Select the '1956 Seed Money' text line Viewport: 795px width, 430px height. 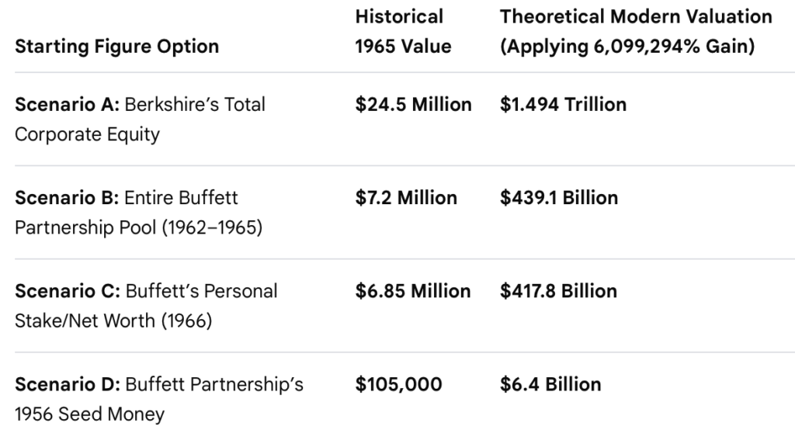point(89,414)
